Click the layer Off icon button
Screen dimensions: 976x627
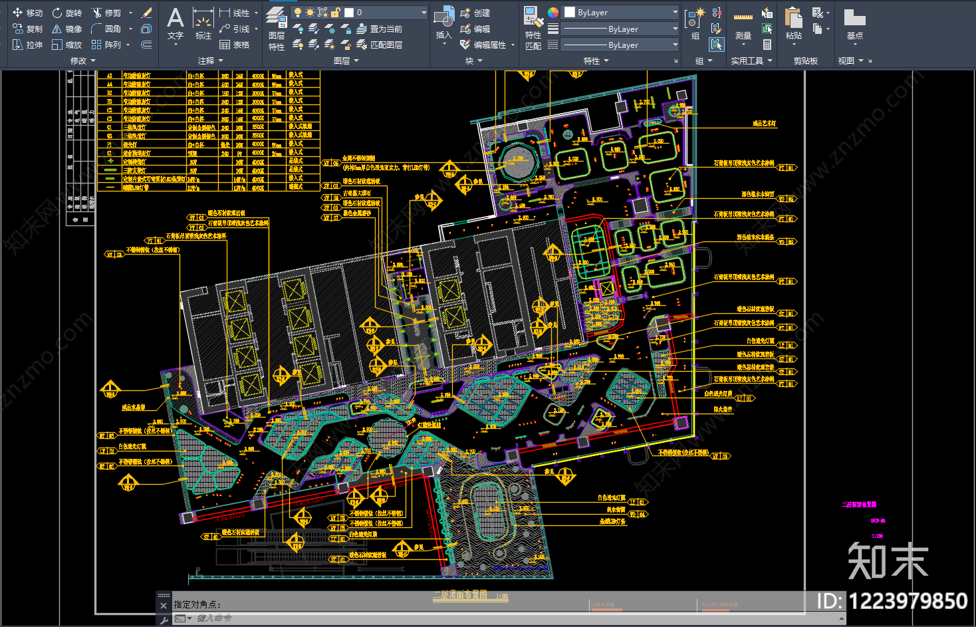point(298,29)
